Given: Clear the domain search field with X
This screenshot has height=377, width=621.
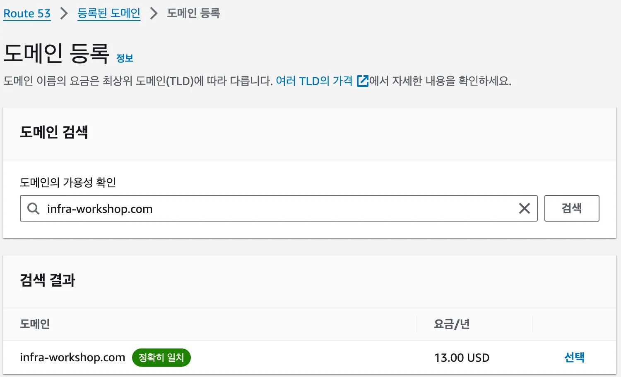Looking at the screenshot, I should 524,208.
